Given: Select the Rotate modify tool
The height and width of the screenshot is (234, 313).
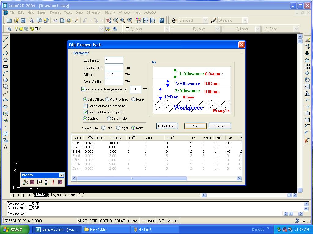Looking at the screenshot, I should point(307,80).
